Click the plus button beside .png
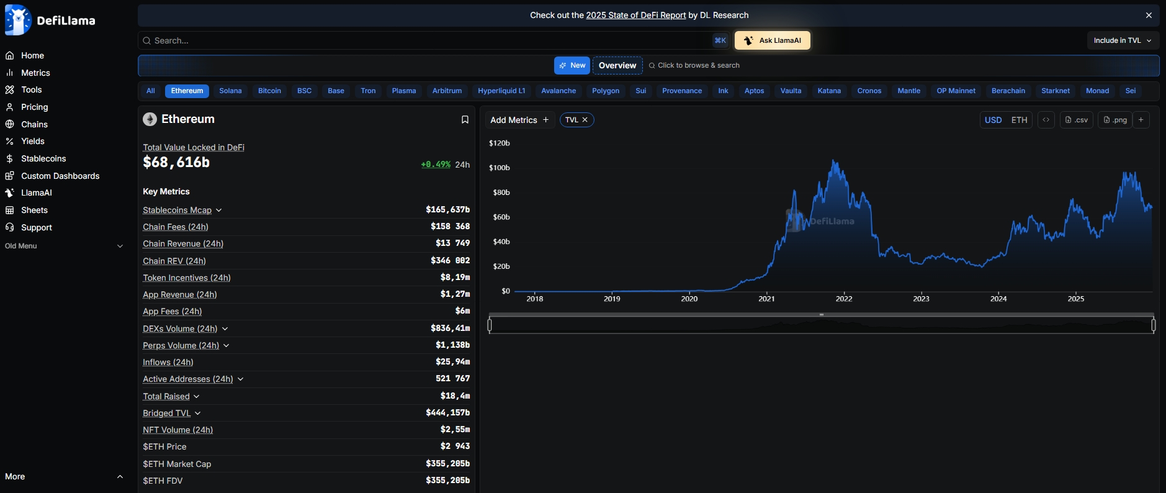The height and width of the screenshot is (493, 1166). coord(1141,120)
